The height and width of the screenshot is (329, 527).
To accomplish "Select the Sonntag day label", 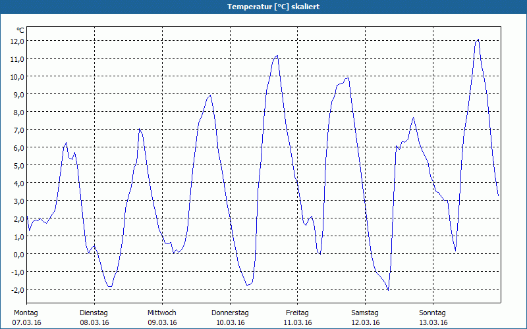I will (x=433, y=313).
